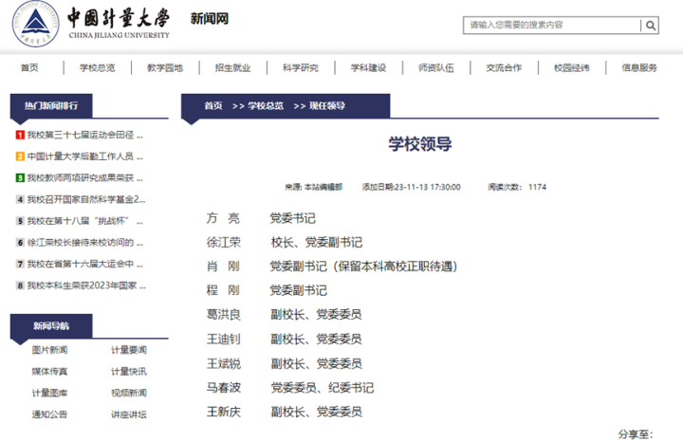683x441 pixels.
Task: Click 学校总览 in the breadcrumb trail
Action: click(x=266, y=105)
